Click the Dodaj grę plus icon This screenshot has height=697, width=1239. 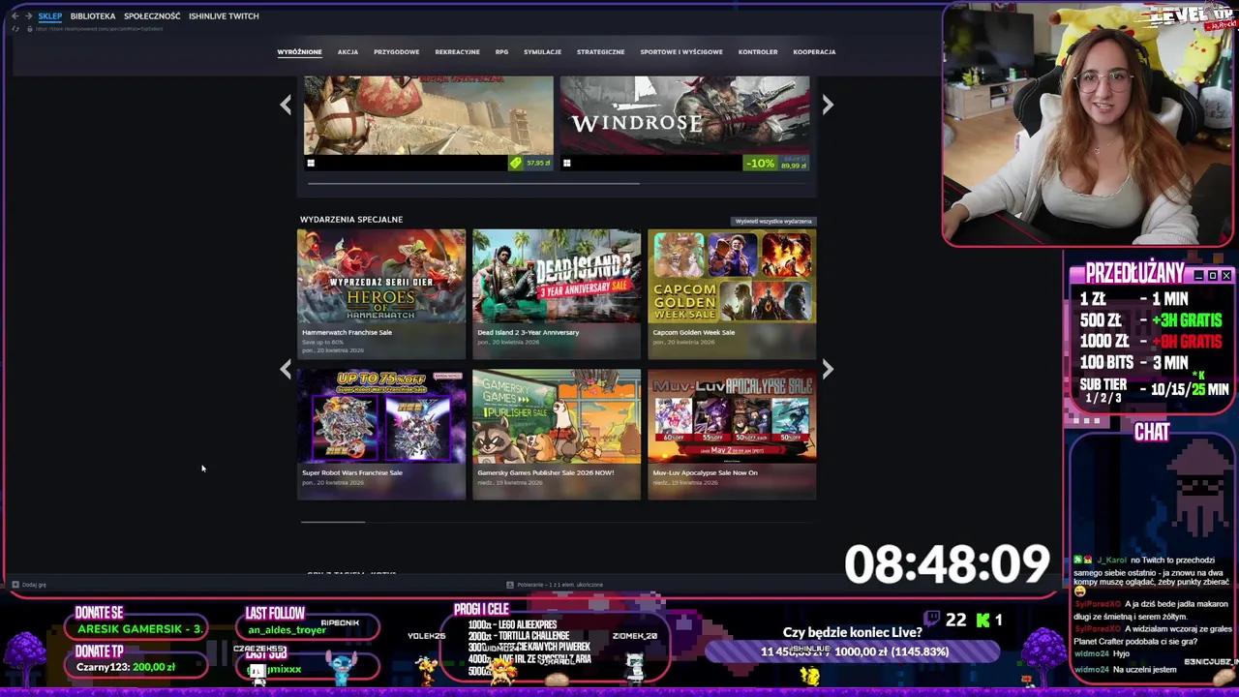coord(15,585)
